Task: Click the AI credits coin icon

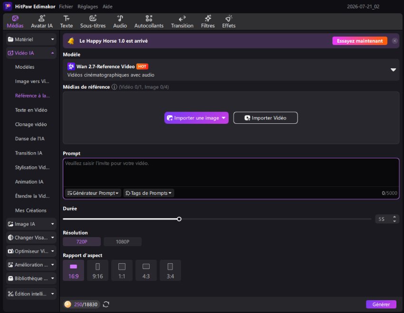Action: [x=68, y=304]
